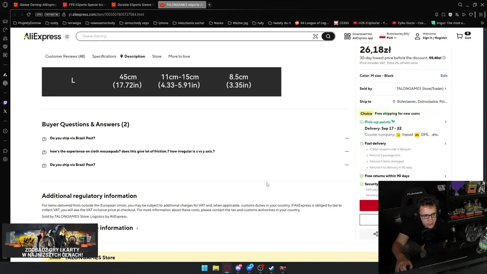Click the pinboard pin toolbar icon
The height and width of the screenshot is (274, 487).
(436, 14)
